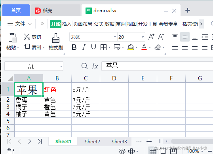Open border style dropdown arrow

[x=110, y=48]
